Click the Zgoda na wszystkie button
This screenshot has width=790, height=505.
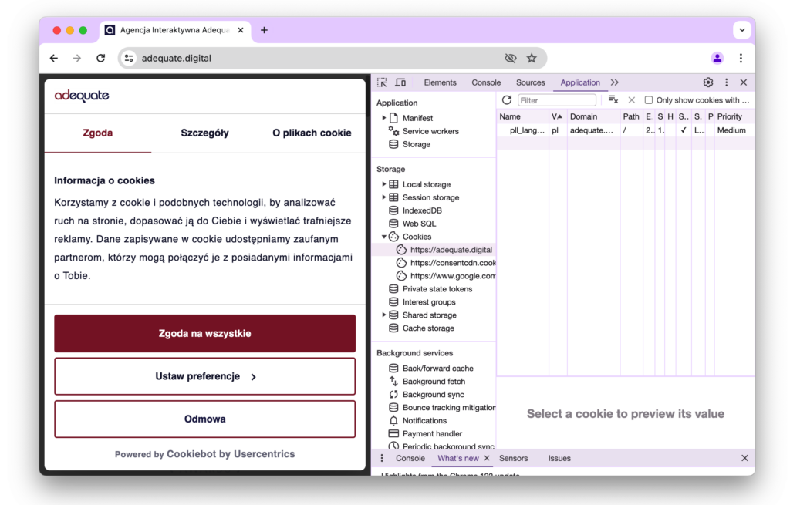click(x=204, y=334)
